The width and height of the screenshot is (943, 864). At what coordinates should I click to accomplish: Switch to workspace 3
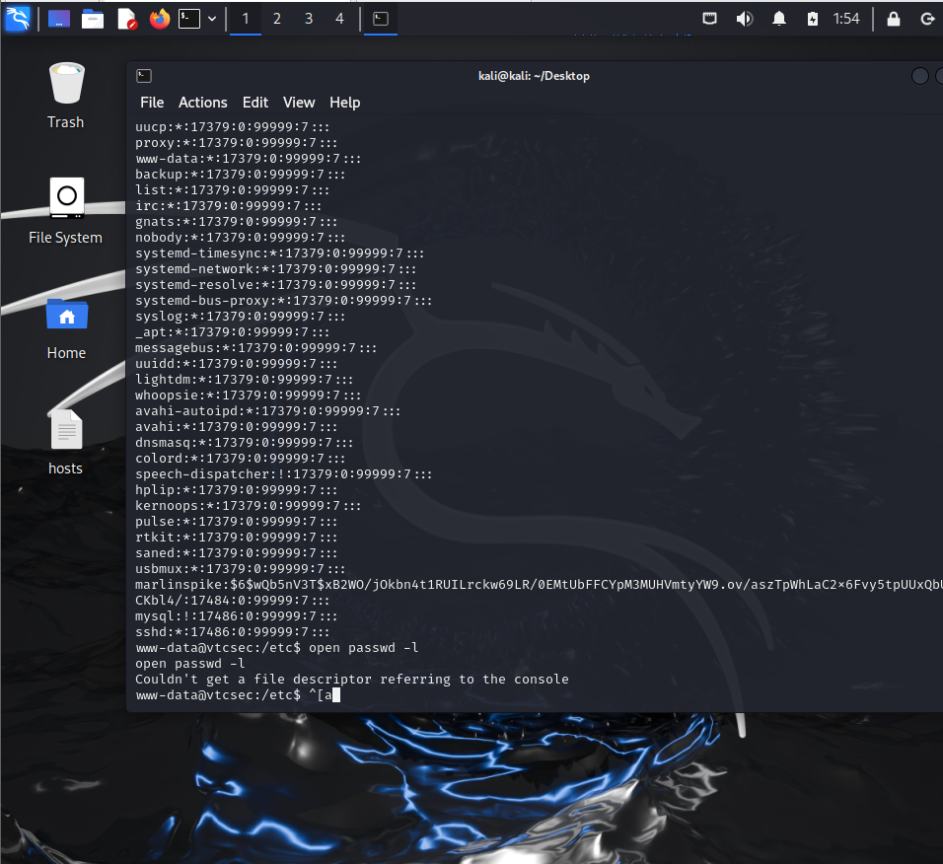coord(309,19)
